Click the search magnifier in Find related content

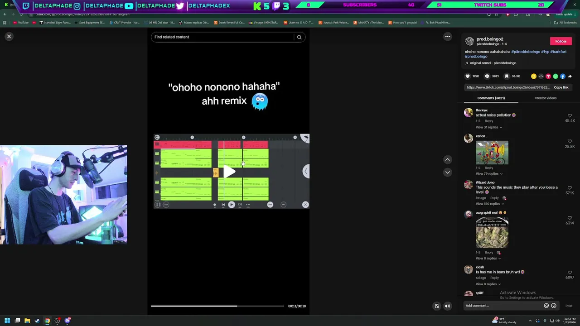(299, 37)
